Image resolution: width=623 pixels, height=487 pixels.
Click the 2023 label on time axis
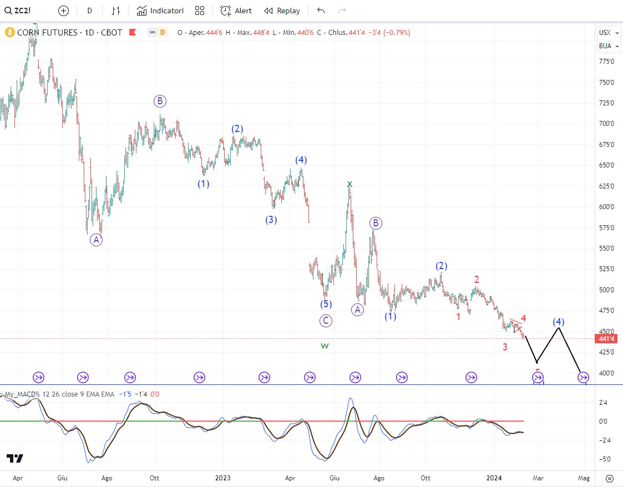coord(223,478)
